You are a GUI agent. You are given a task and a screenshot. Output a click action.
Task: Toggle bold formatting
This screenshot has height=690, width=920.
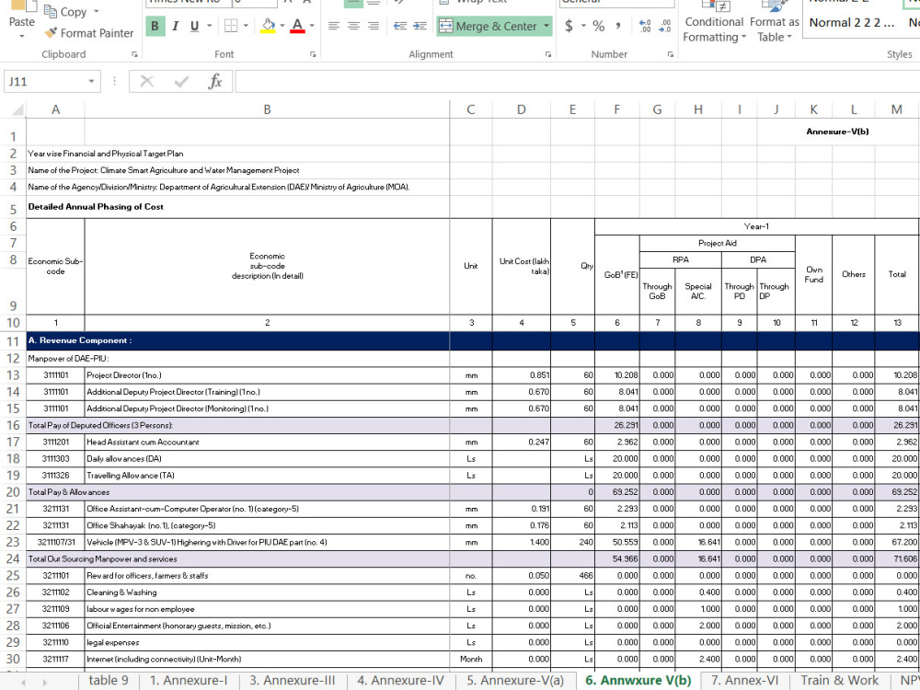click(x=155, y=26)
